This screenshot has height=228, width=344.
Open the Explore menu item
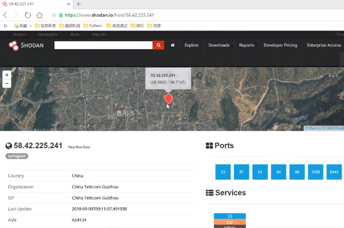(x=192, y=45)
